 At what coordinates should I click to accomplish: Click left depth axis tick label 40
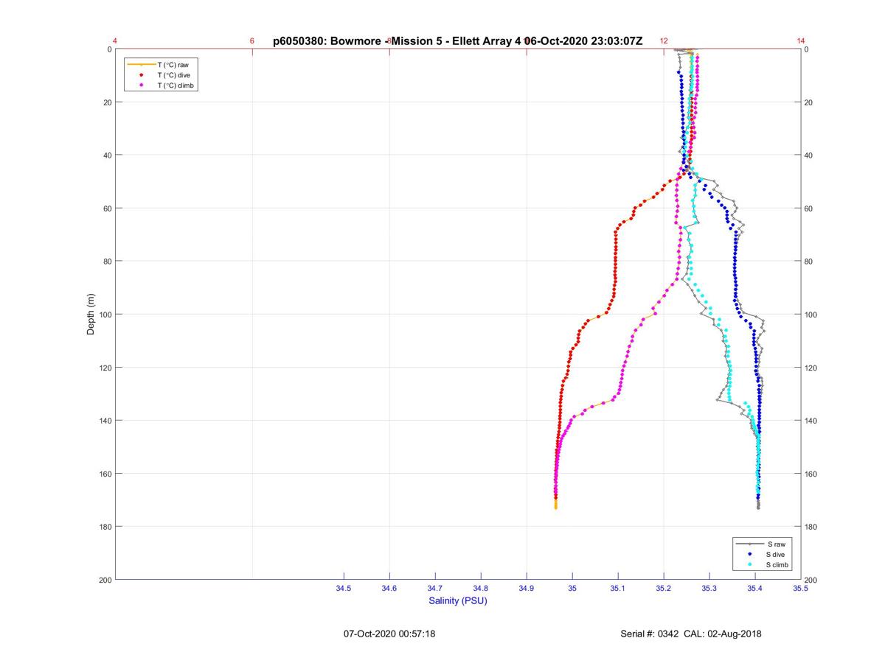tap(107, 155)
